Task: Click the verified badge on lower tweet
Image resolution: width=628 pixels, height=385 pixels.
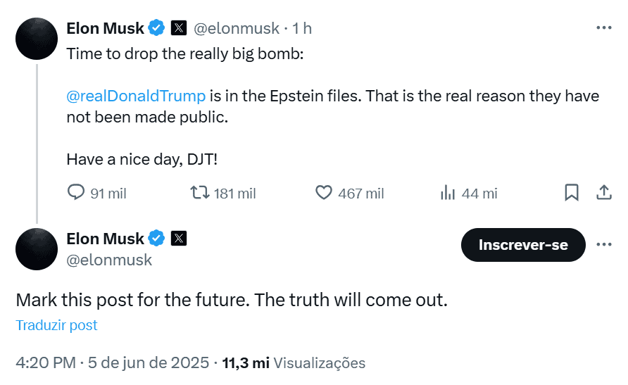Action: click(x=156, y=239)
